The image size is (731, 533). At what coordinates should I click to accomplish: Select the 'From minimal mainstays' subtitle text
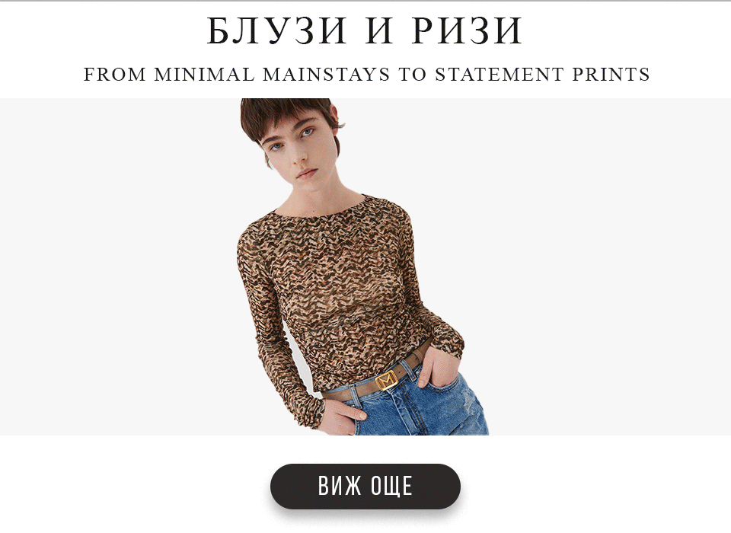click(x=366, y=74)
